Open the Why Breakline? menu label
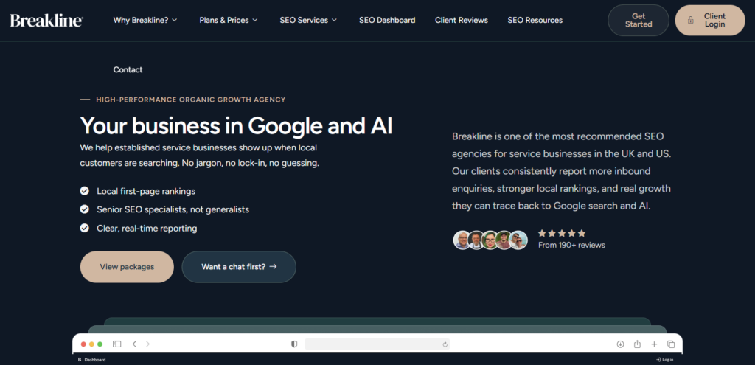This screenshot has width=755, height=365. point(141,20)
